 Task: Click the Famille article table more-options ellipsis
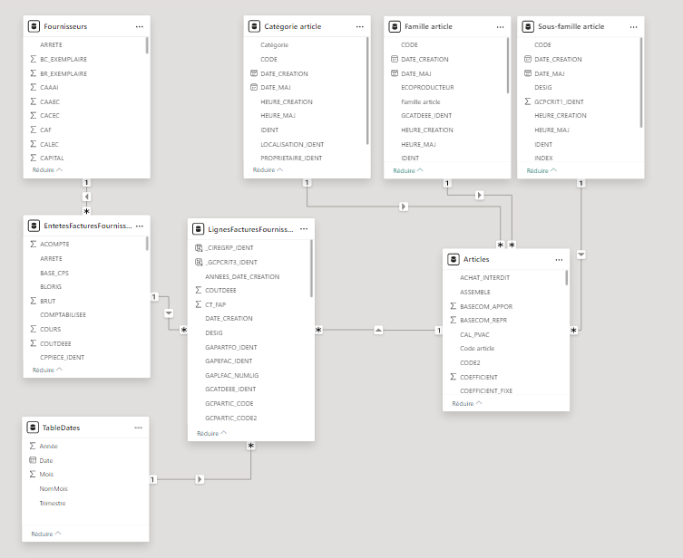pyautogui.click(x=500, y=27)
